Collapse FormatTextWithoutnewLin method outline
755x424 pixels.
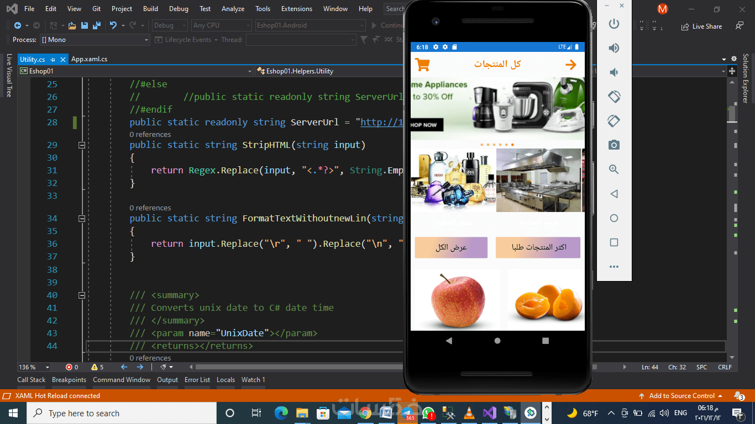tap(82, 219)
